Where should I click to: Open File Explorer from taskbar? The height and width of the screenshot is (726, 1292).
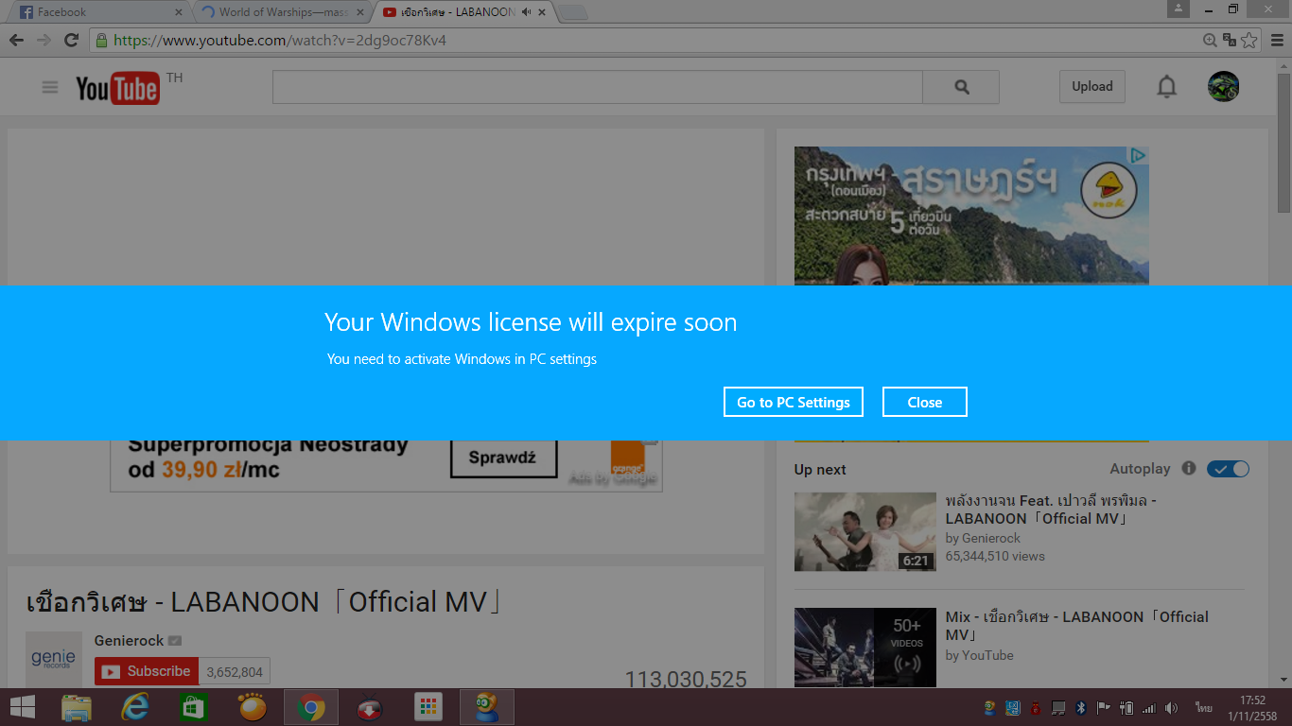click(77, 707)
